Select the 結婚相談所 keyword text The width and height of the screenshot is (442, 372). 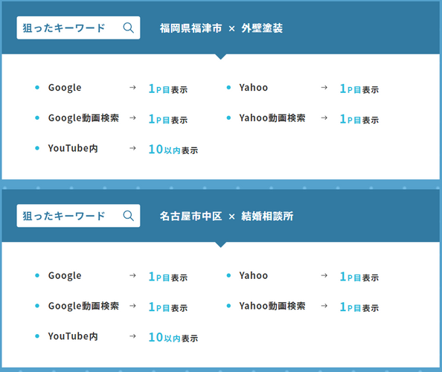[267, 217]
